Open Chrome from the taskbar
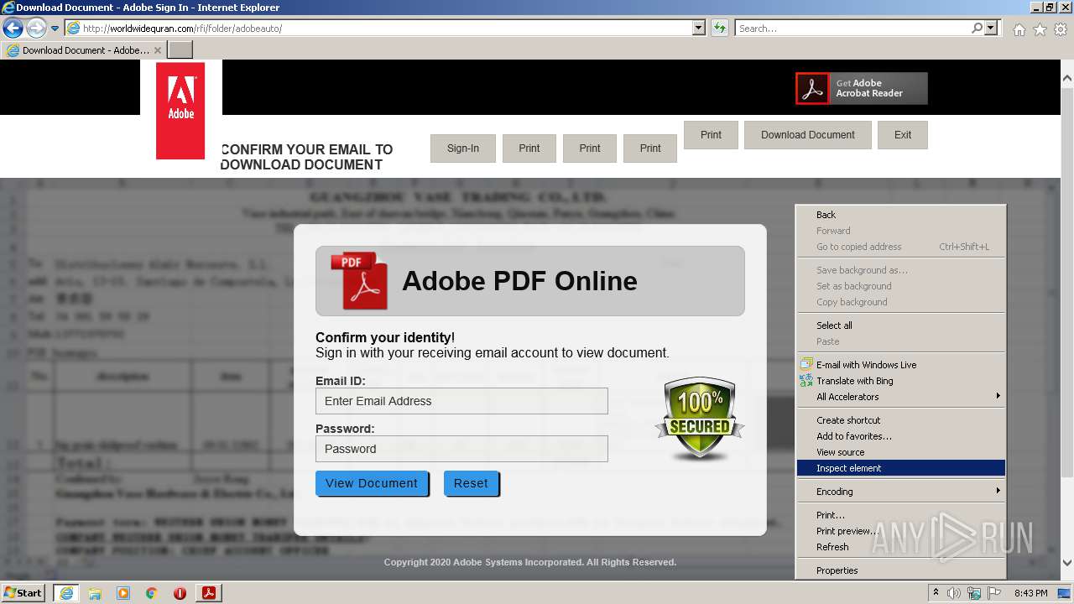This screenshot has height=604, width=1074. pyautogui.click(x=151, y=593)
